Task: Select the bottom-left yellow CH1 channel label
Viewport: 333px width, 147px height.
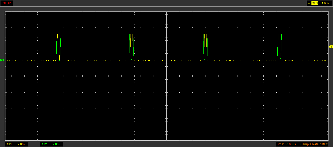Action: click(9, 144)
